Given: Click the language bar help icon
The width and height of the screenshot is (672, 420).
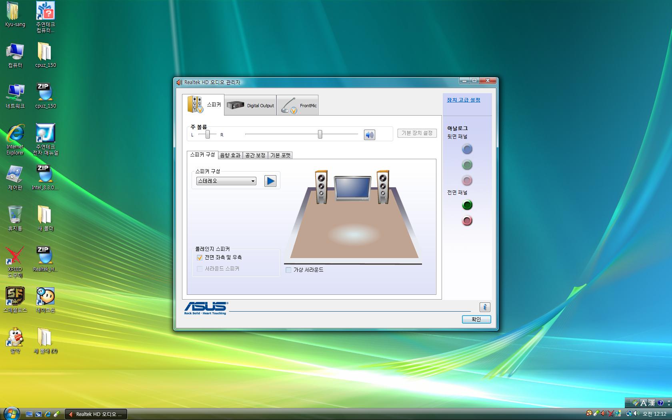Looking at the screenshot, I should [x=660, y=403].
